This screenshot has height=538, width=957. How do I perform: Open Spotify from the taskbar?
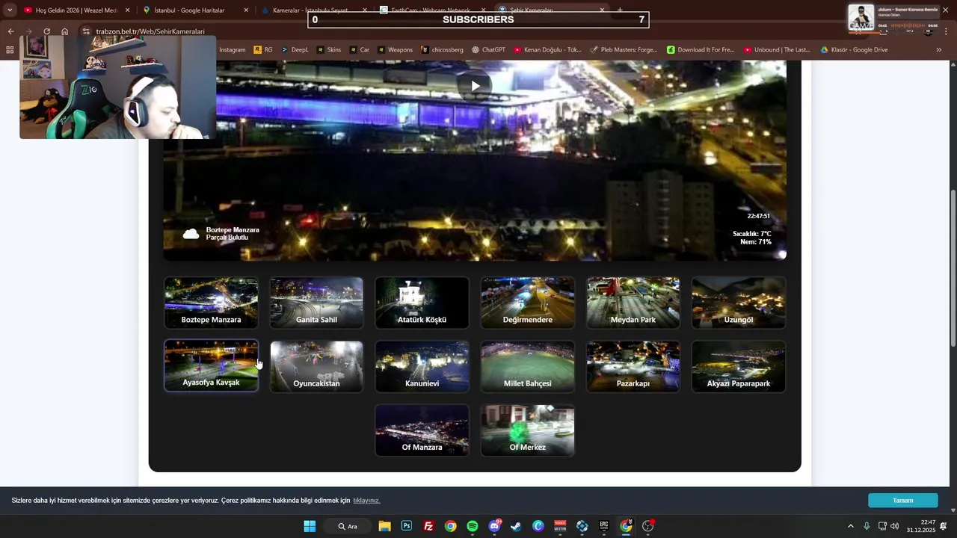point(473,526)
